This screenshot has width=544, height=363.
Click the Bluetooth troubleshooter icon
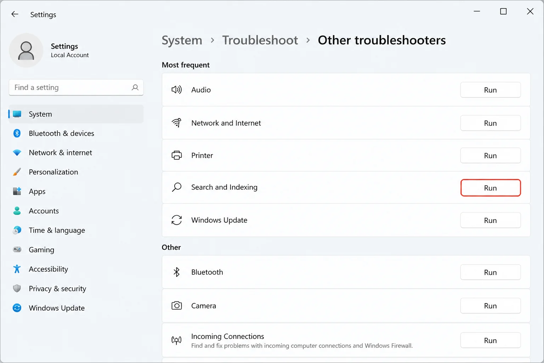click(x=177, y=272)
